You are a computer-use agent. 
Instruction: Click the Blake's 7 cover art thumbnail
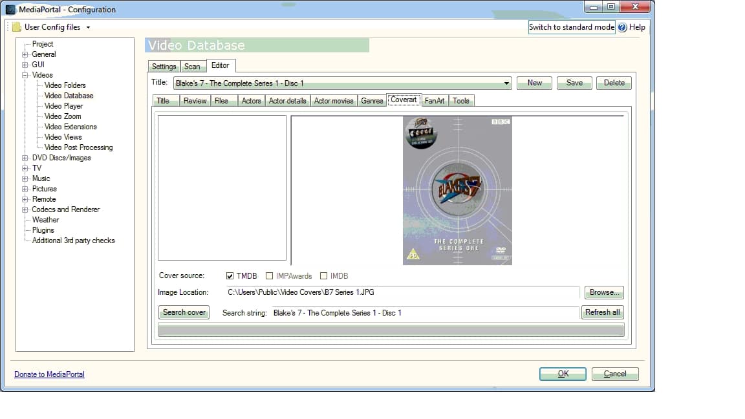(458, 191)
